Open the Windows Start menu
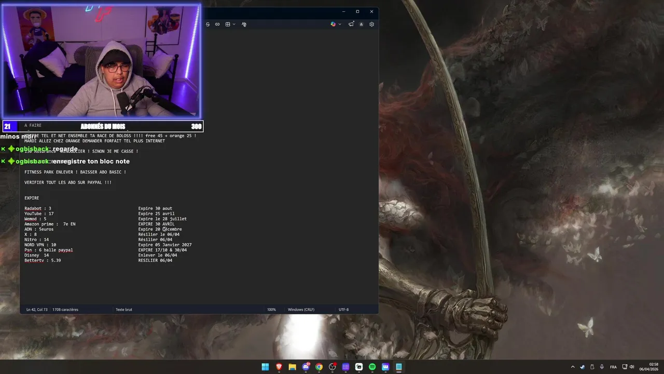Viewport: 664px width, 374px height. (x=265, y=367)
